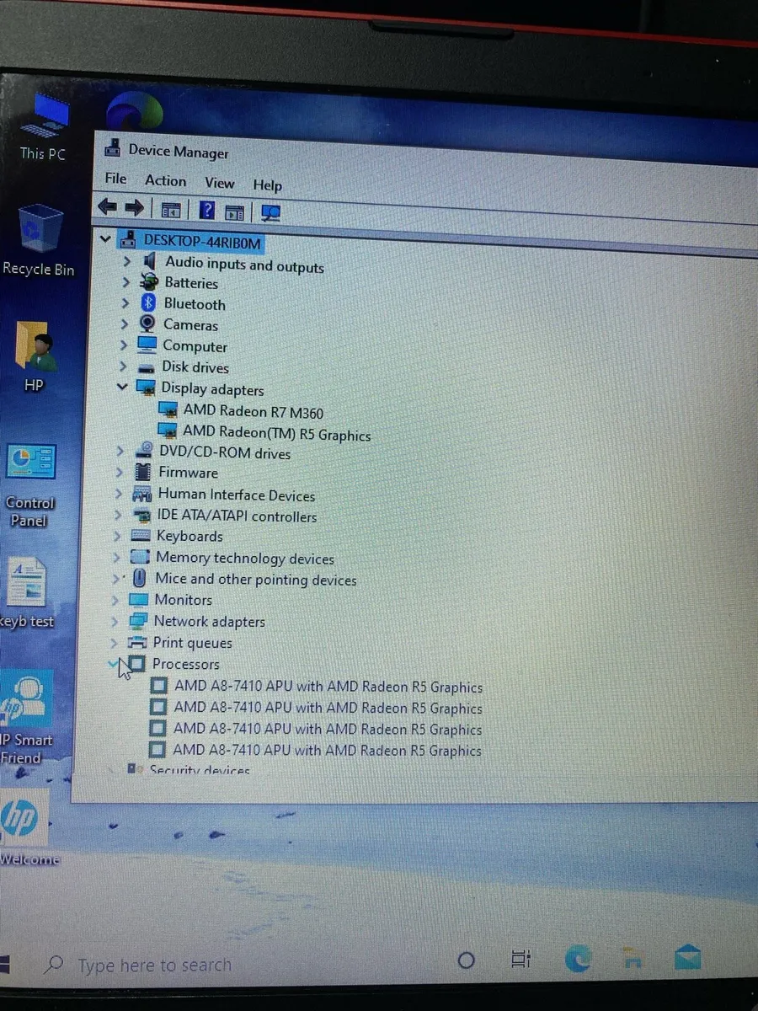Click the Forward arrow in Device Manager toolbar
Screen dimensions: 758x1011
tap(134, 208)
